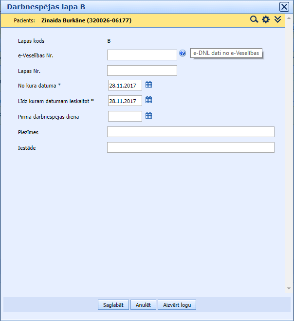Click the Iestāde input field
This screenshot has height=321, width=294.
click(x=190, y=147)
